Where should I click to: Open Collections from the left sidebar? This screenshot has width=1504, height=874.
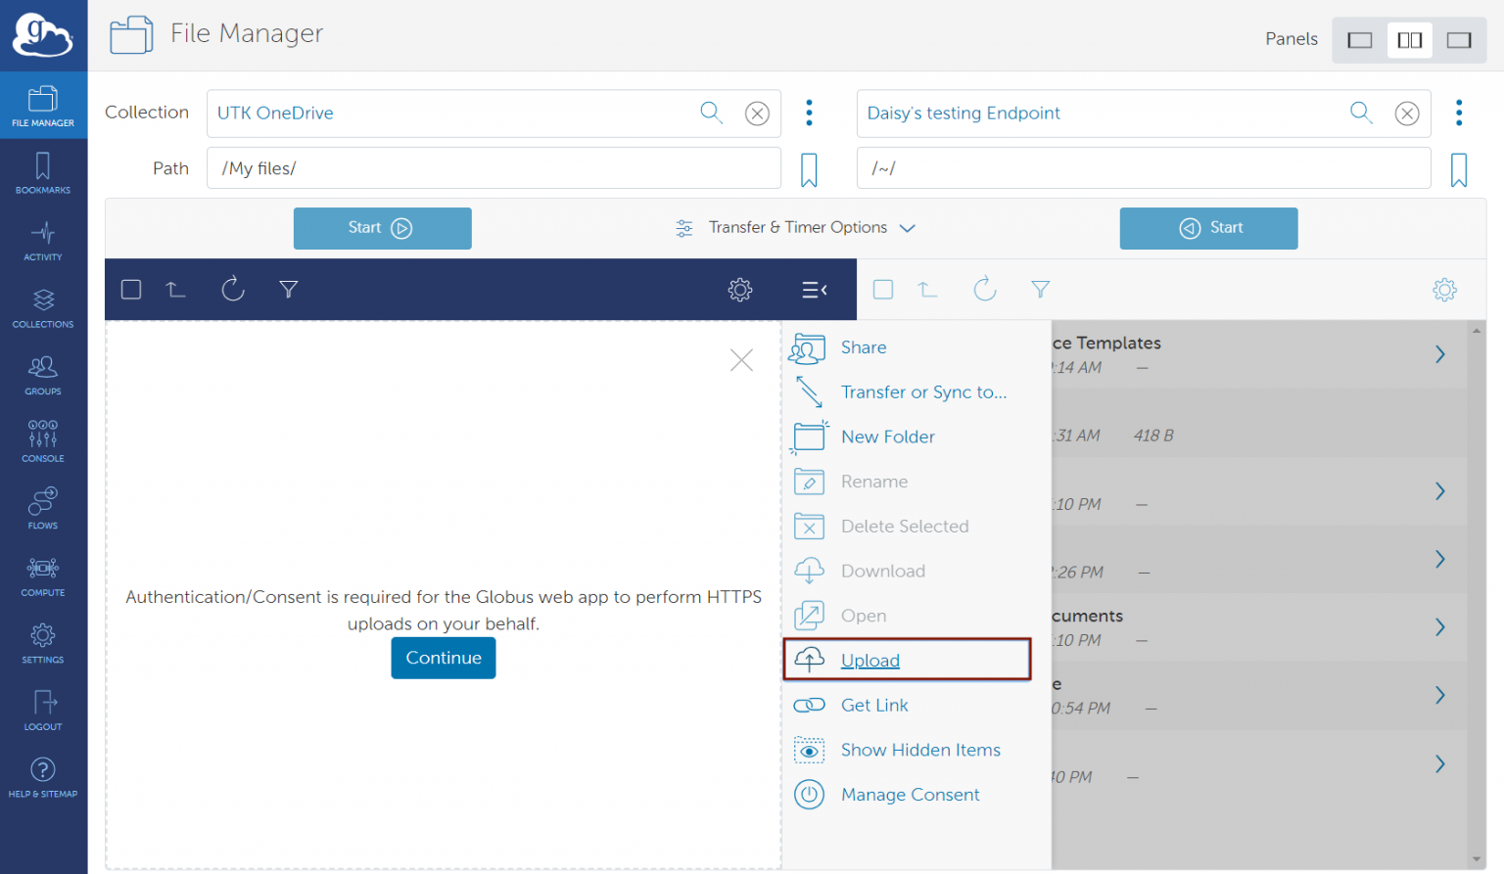click(x=43, y=309)
